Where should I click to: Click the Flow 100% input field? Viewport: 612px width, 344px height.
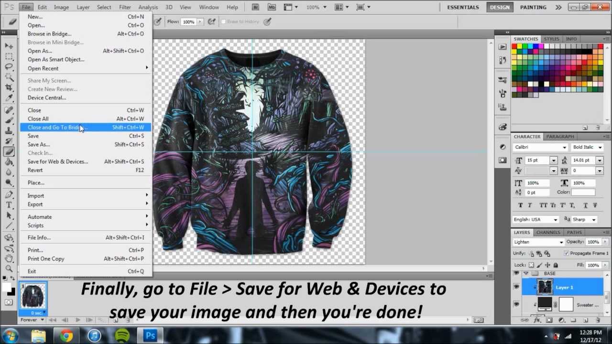pos(188,22)
